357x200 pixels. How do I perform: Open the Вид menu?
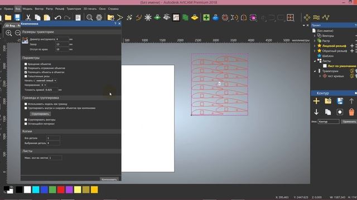point(18,9)
